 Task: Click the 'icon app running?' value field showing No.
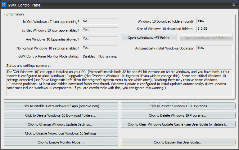tap(100, 22)
